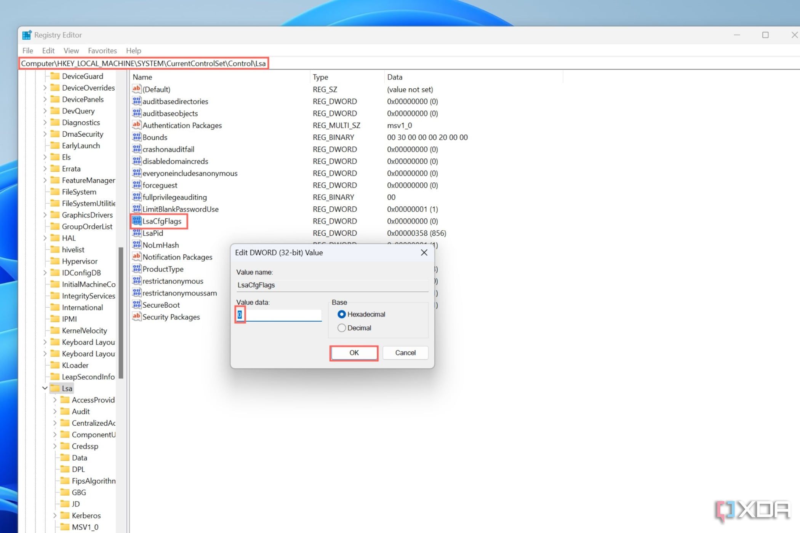Click Cancel to discard changes
Image resolution: width=800 pixels, height=533 pixels.
405,352
